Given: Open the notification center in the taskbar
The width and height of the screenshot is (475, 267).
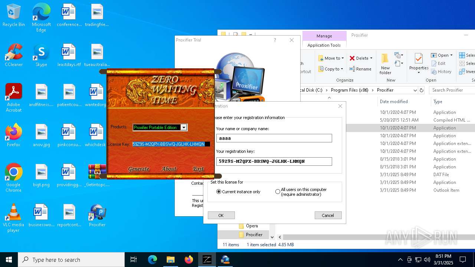Looking at the screenshot, I should [x=463, y=260].
